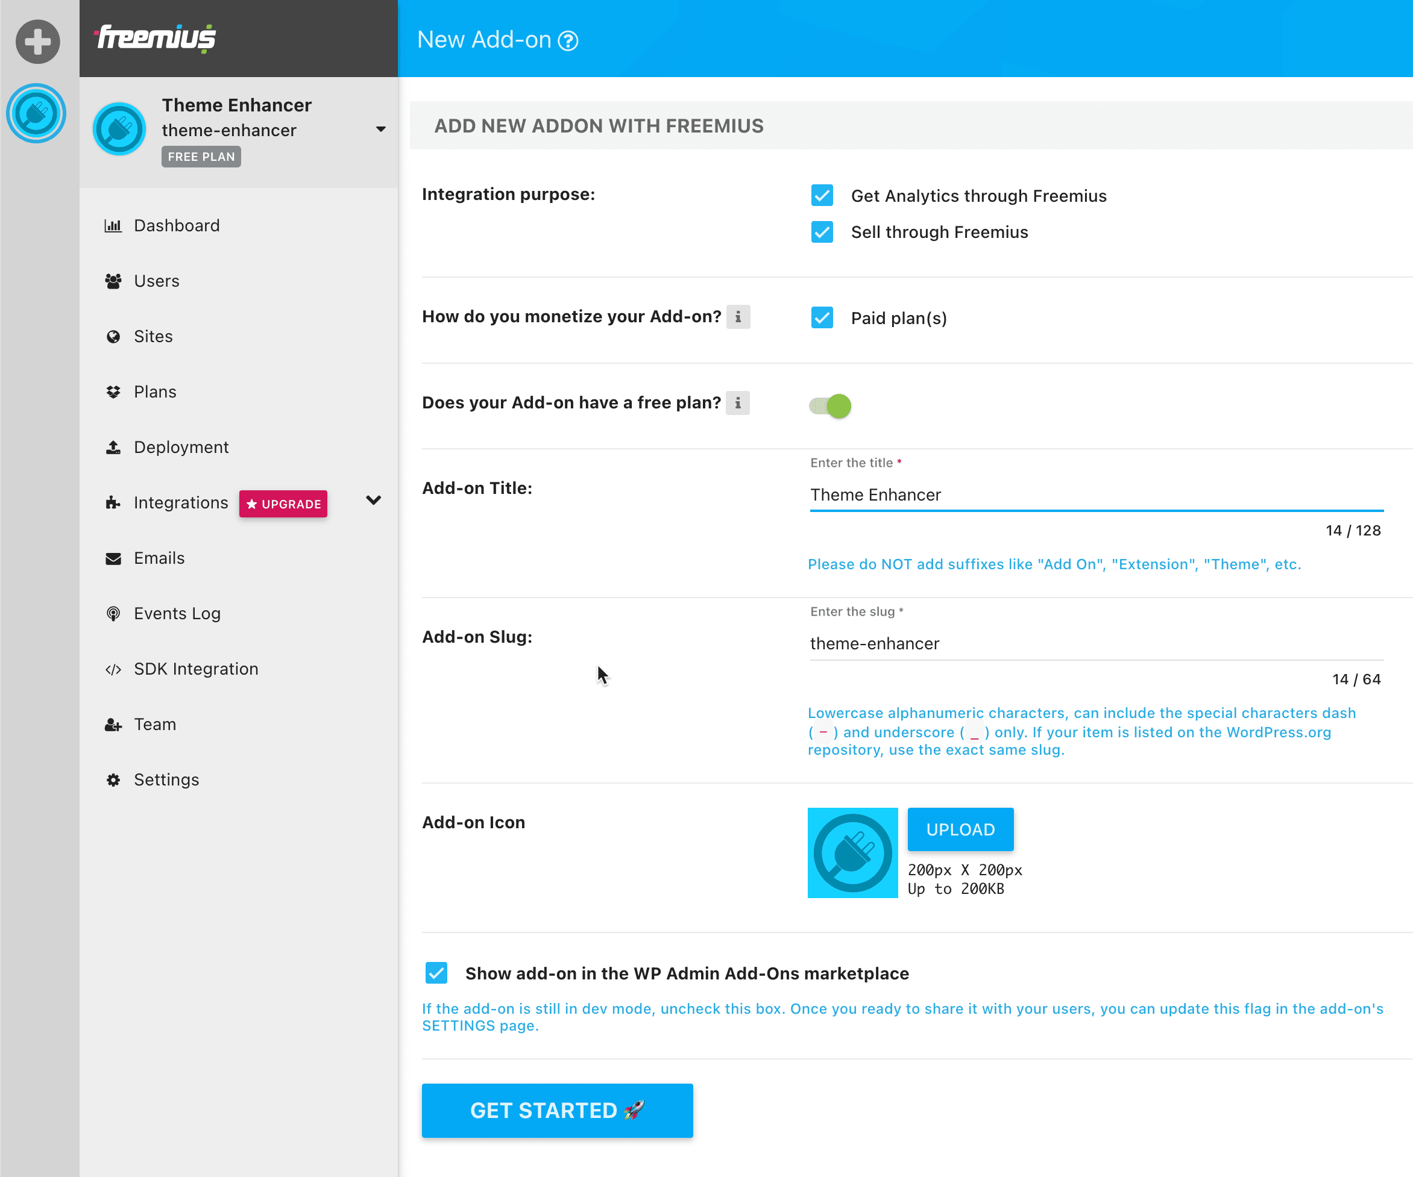Uncheck Sell through Freemius
Image resolution: width=1413 pixels, height=1177 pixels.
pyautogui.click(x=822, y=232)
